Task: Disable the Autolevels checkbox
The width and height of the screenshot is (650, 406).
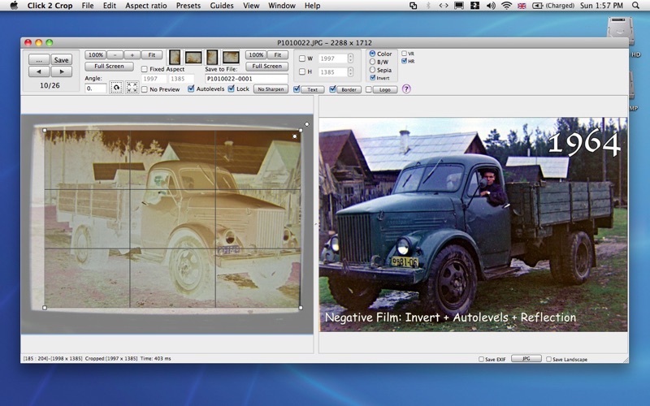Action: pos(191,89)
